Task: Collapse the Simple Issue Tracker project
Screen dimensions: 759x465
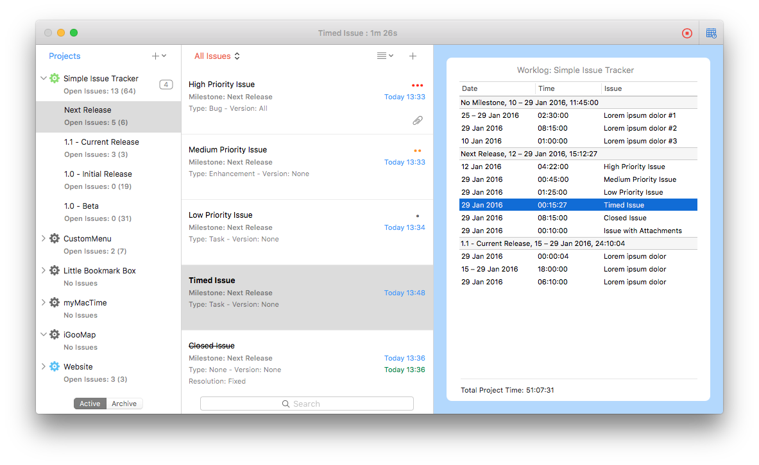Action: [43, 78]
